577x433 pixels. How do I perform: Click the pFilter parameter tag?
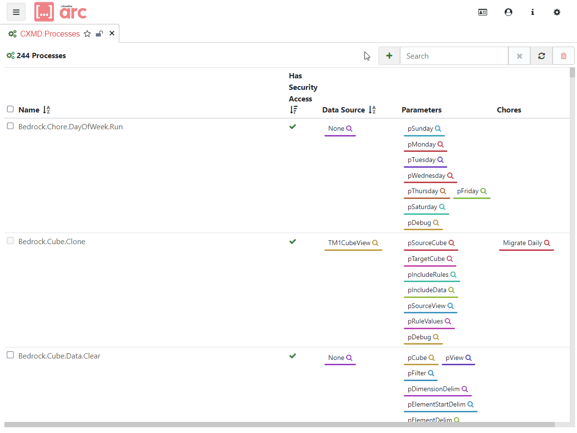click(x=421, y=373)
